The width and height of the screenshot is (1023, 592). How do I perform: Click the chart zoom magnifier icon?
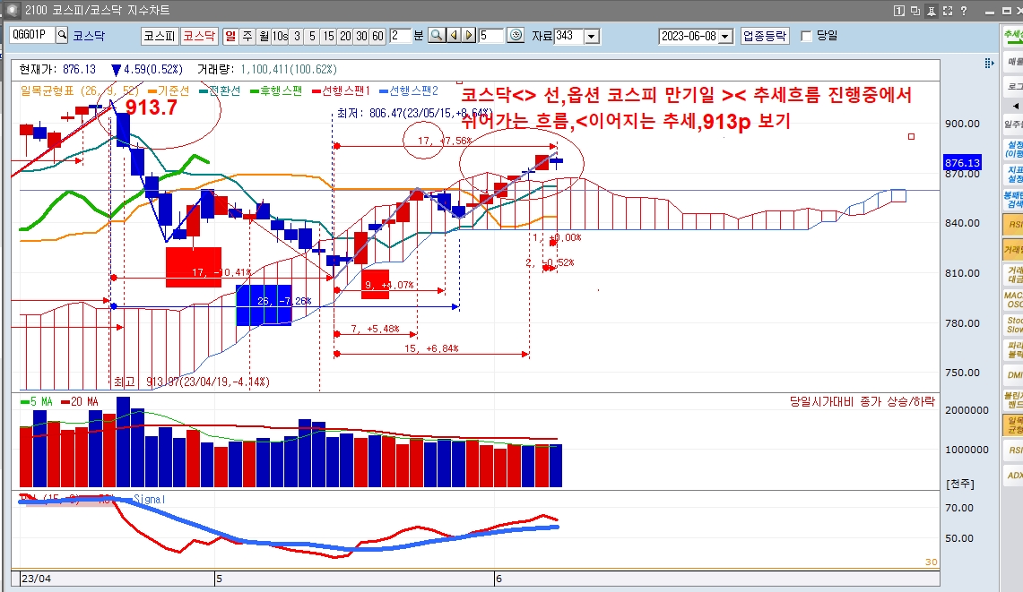pyautogui.click(x=436, y=36)
